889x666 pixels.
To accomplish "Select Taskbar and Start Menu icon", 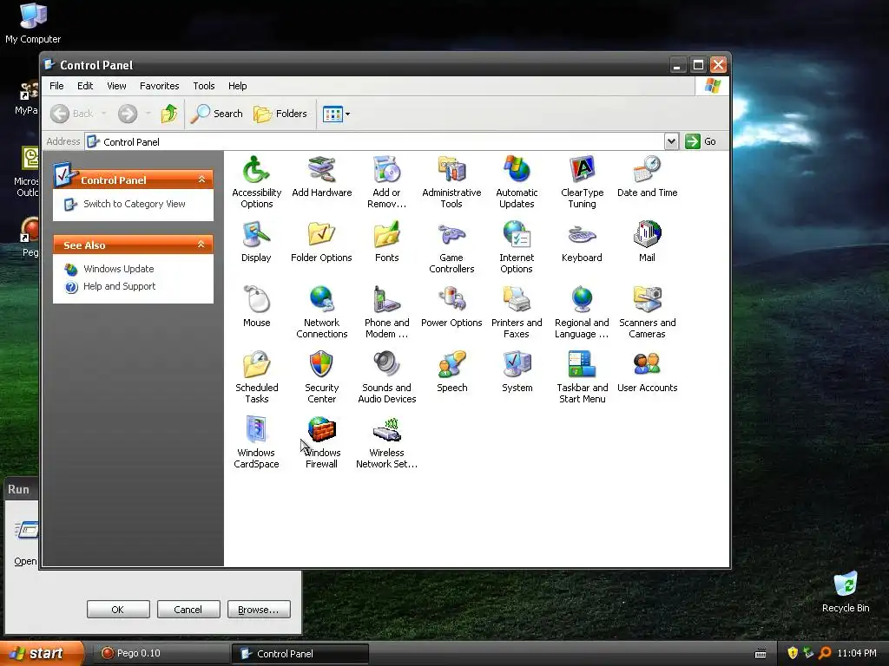I will [x=582, y=365].
